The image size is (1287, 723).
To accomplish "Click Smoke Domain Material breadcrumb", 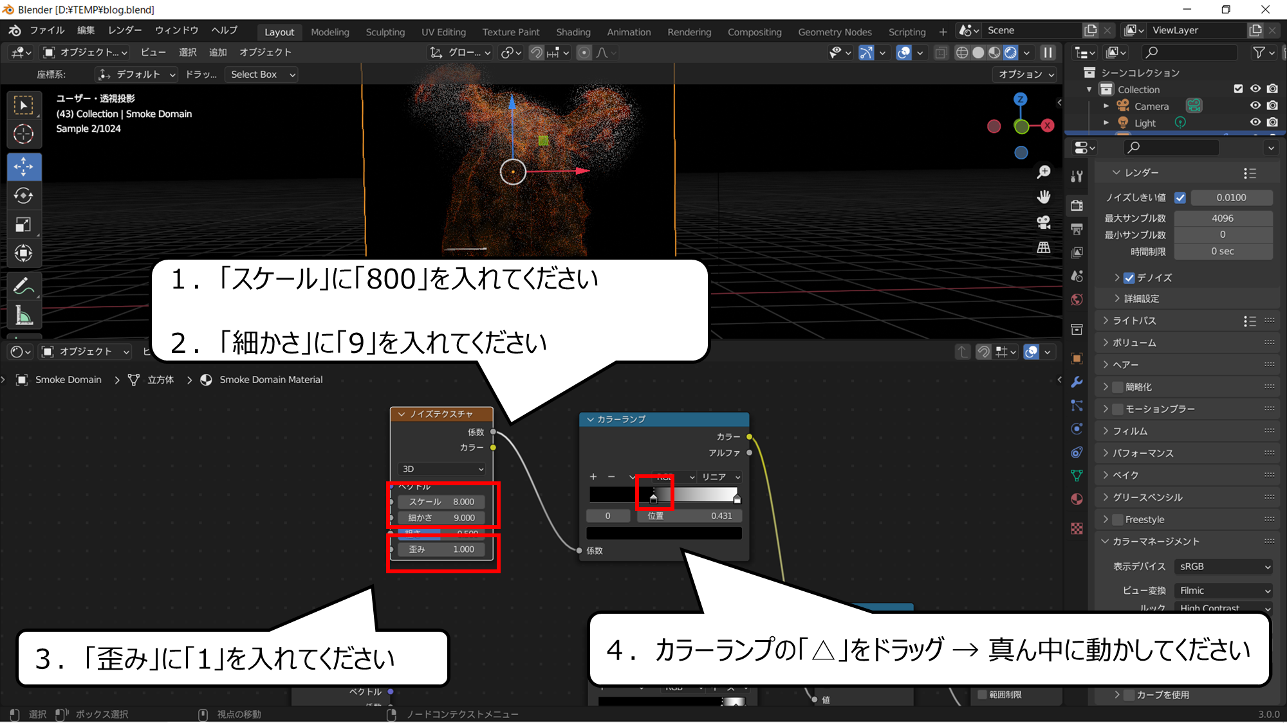I will (x=270, y=380).
